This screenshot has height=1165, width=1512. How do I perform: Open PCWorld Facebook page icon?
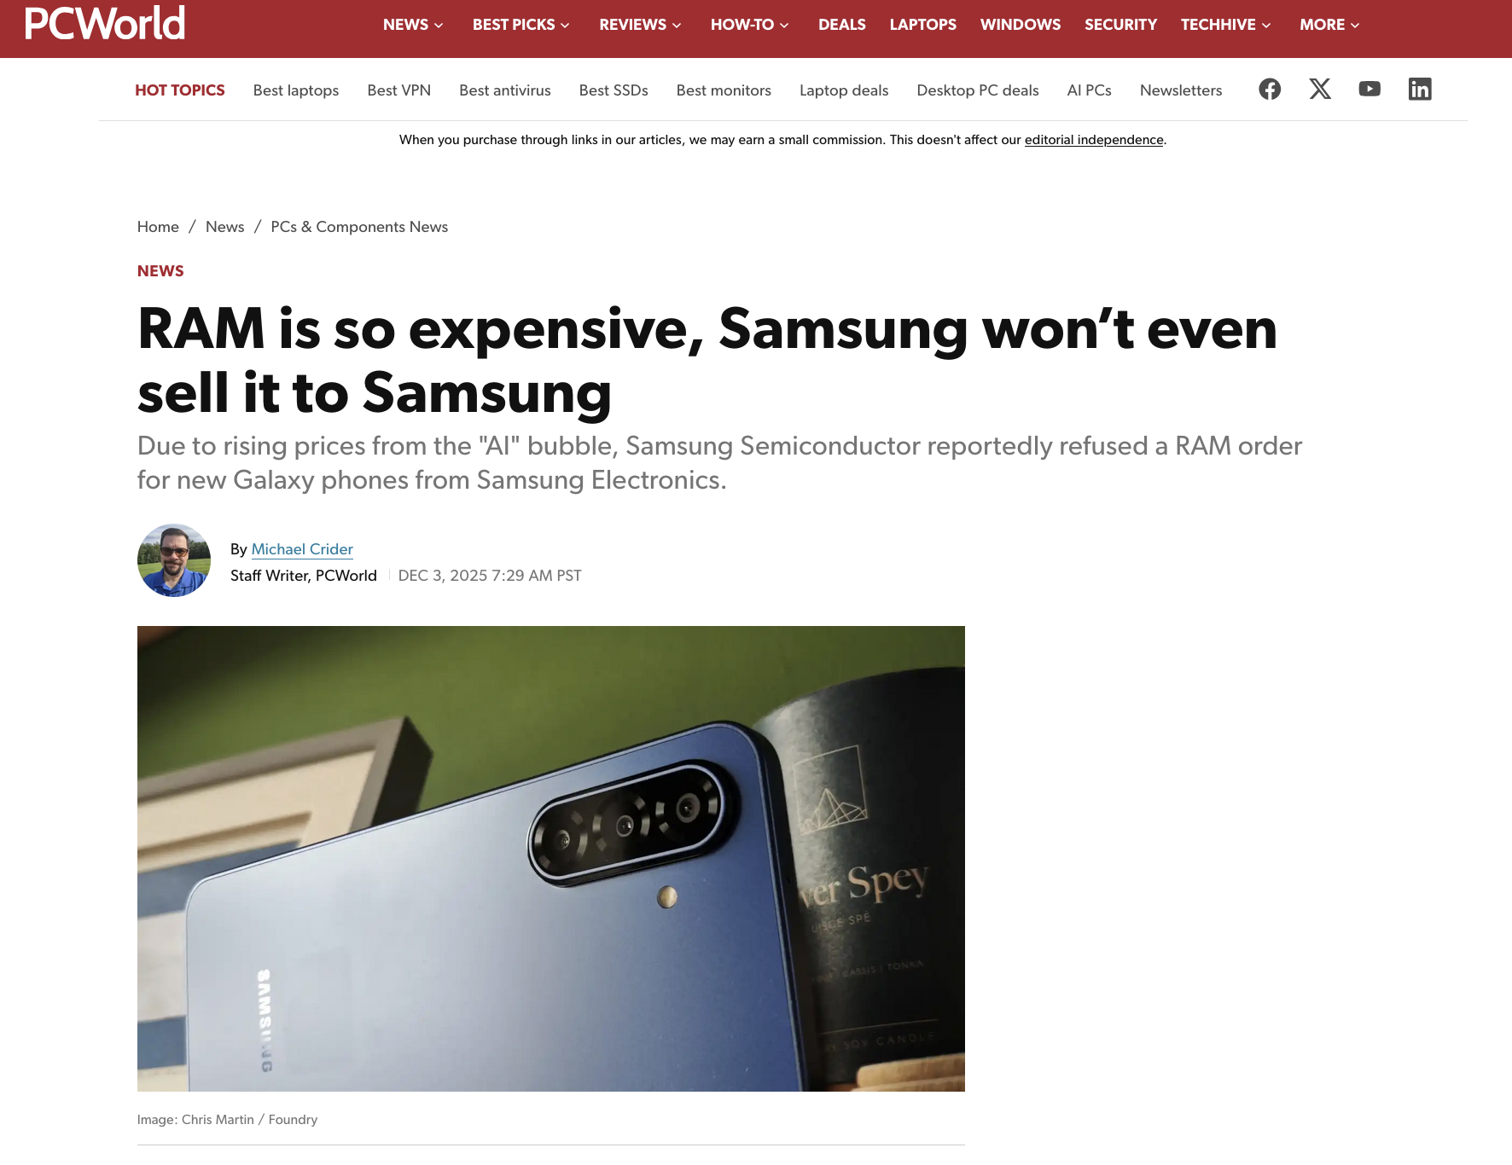tap(1270, 89)
